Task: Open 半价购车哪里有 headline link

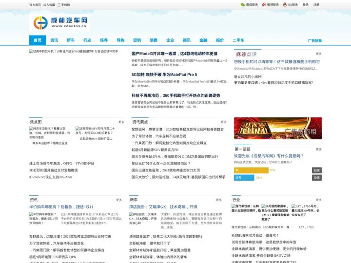Action: tap(61, 207)
